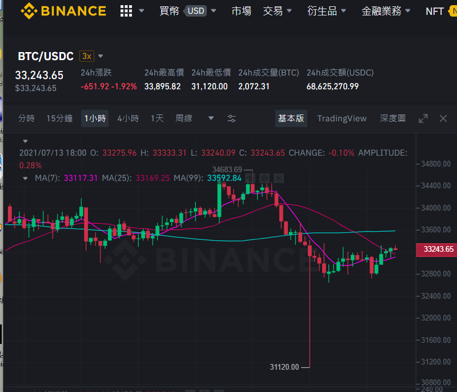This screenshot has width=457, height=392.
Task: Switch chart to 15分鐘 interval
Action: click(x=60, y=118)
